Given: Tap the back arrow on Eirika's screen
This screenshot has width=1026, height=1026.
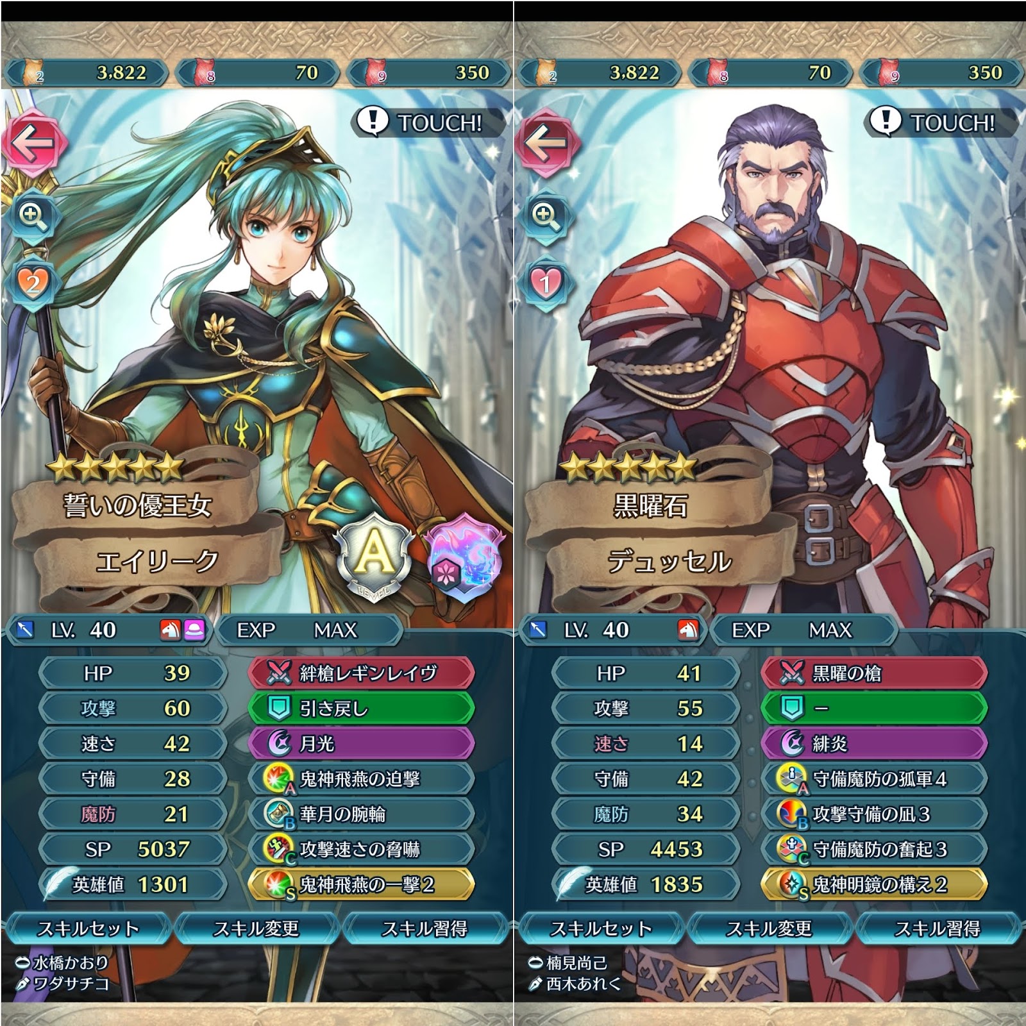Looking at the screenshot, I should 33,143.
